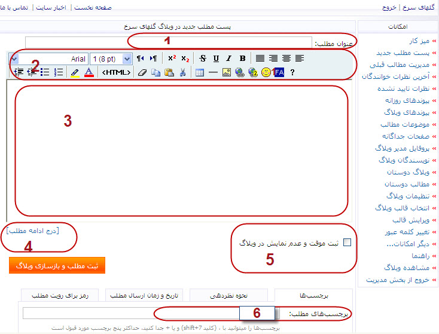439x334 pixels.
Task: Paste from clipboard icon
Action: (169, 72)
